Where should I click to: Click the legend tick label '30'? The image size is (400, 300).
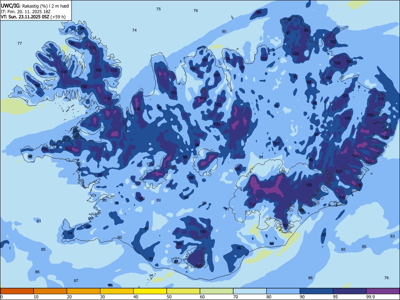tap(102, 297)
